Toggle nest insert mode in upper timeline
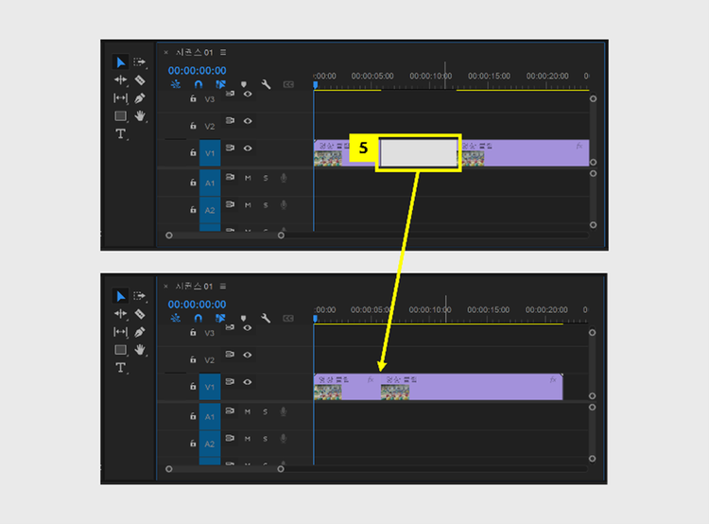Screen dimensions: 709x524 (x=176, y=84)
